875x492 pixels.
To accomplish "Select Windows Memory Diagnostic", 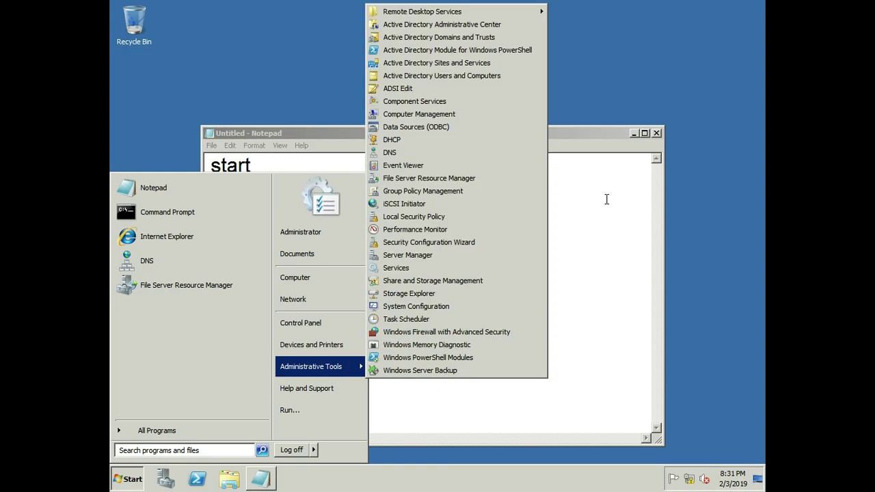I will [457, 345].
